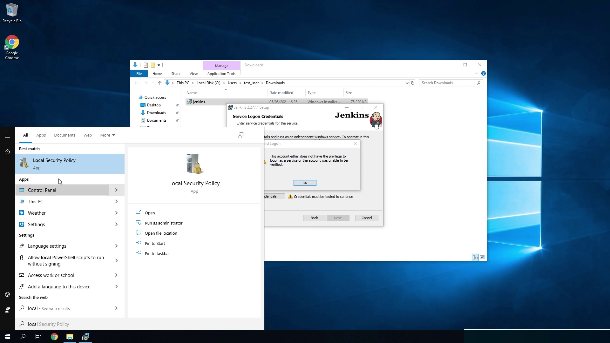
Task: Open the More filter dropdown
Action: [x=107, y=135]
